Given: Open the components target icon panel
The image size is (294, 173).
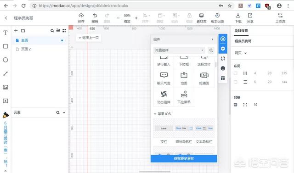Looking at the screenshot, I should click(x=223, y=39).
